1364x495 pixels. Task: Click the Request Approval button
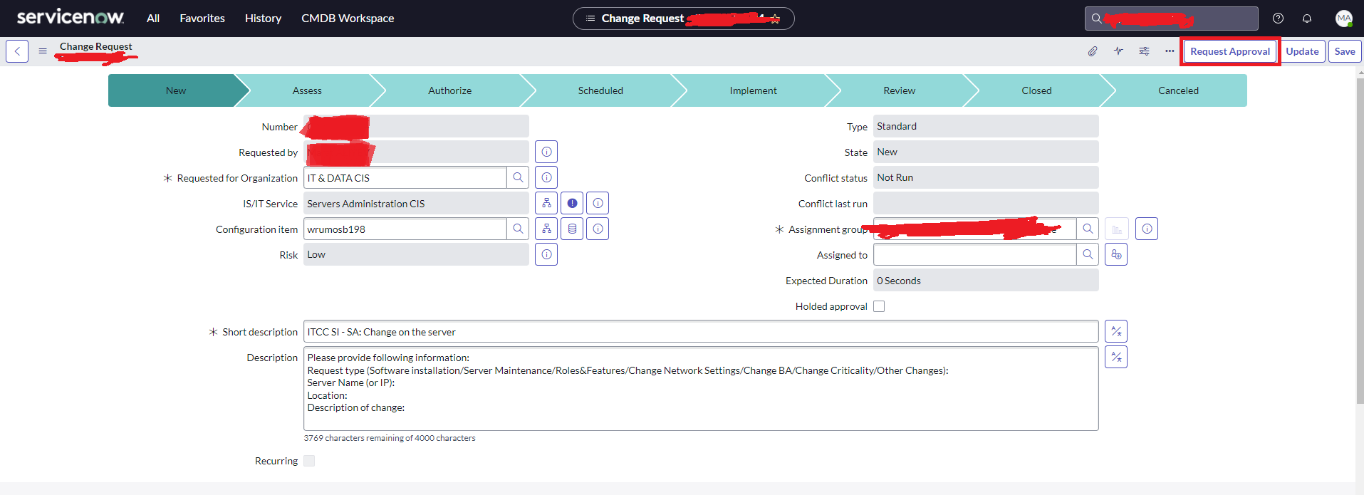click(1229, 51)
